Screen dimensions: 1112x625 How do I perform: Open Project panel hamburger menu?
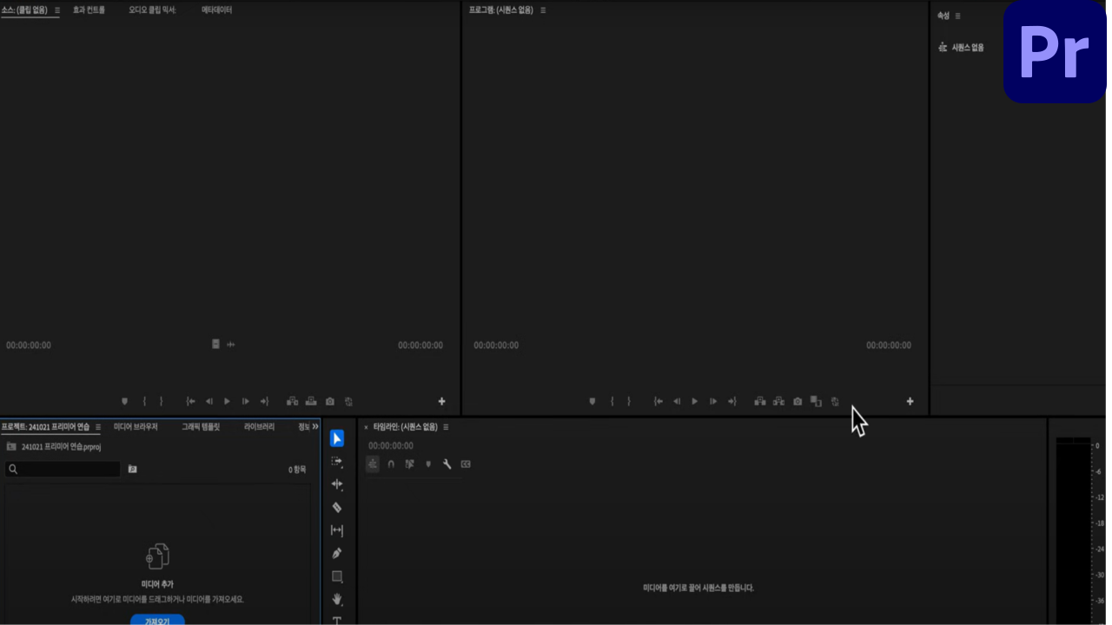98,427
